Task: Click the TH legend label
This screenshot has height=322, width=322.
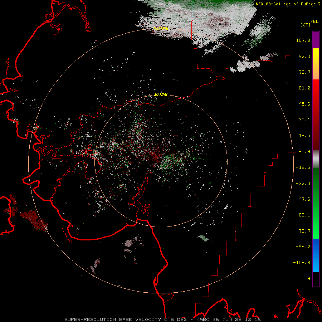Action: click(307, 278)
